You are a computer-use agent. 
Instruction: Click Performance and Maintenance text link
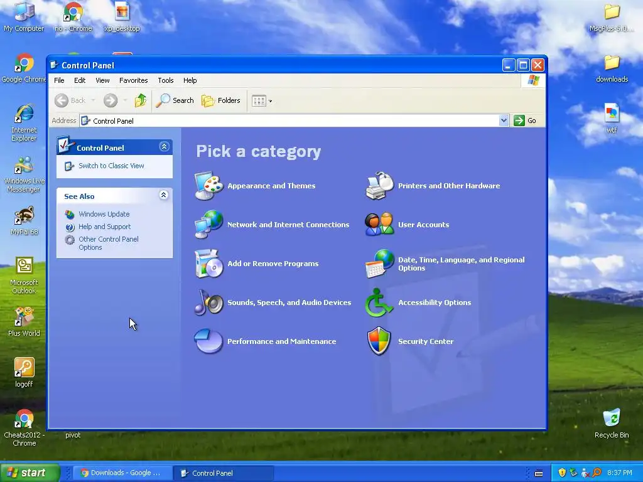click(x=282, y=341)
